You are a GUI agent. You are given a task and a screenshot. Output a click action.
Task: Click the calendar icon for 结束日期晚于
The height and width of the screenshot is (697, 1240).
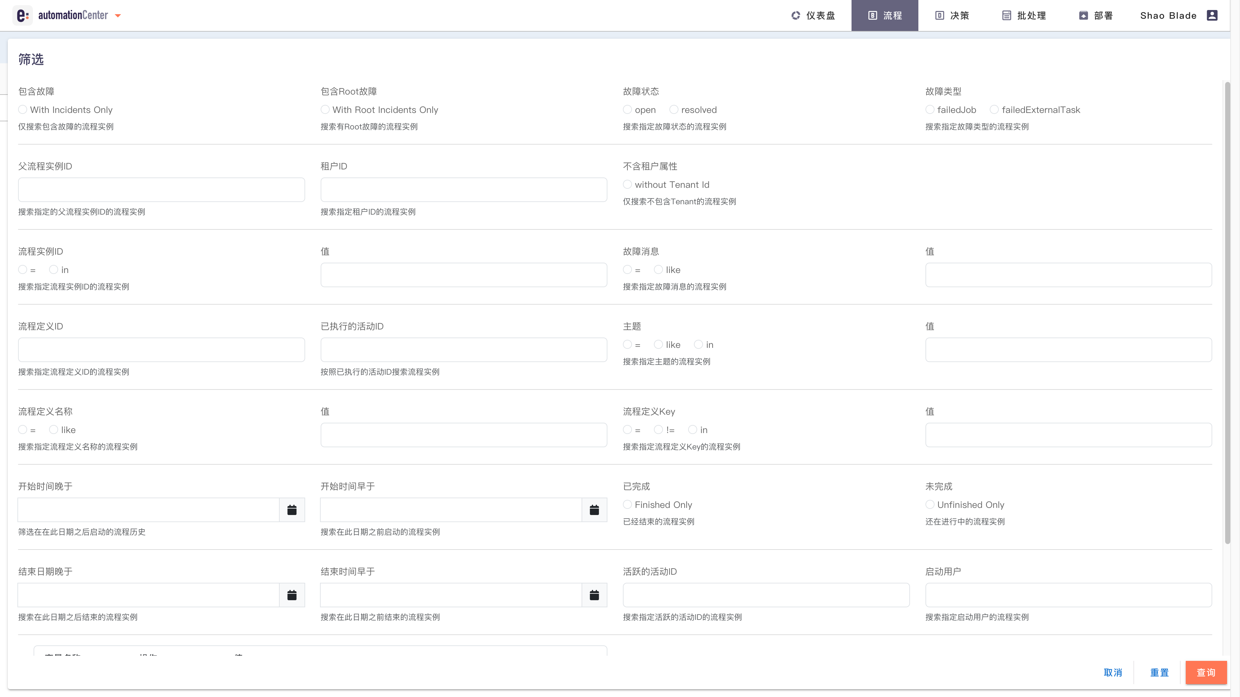click(292, 596)
